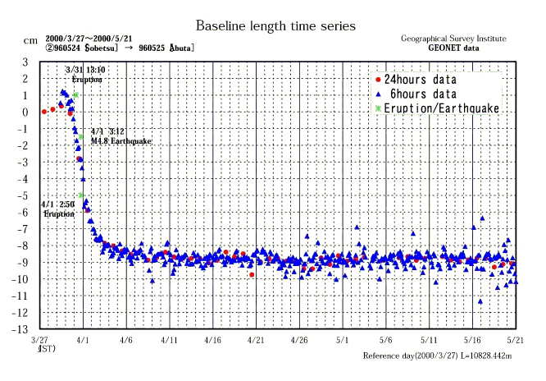Screen dimensions: 546x381
Task: Click the x-axis label '5/16'
Action: click(472, 340)
